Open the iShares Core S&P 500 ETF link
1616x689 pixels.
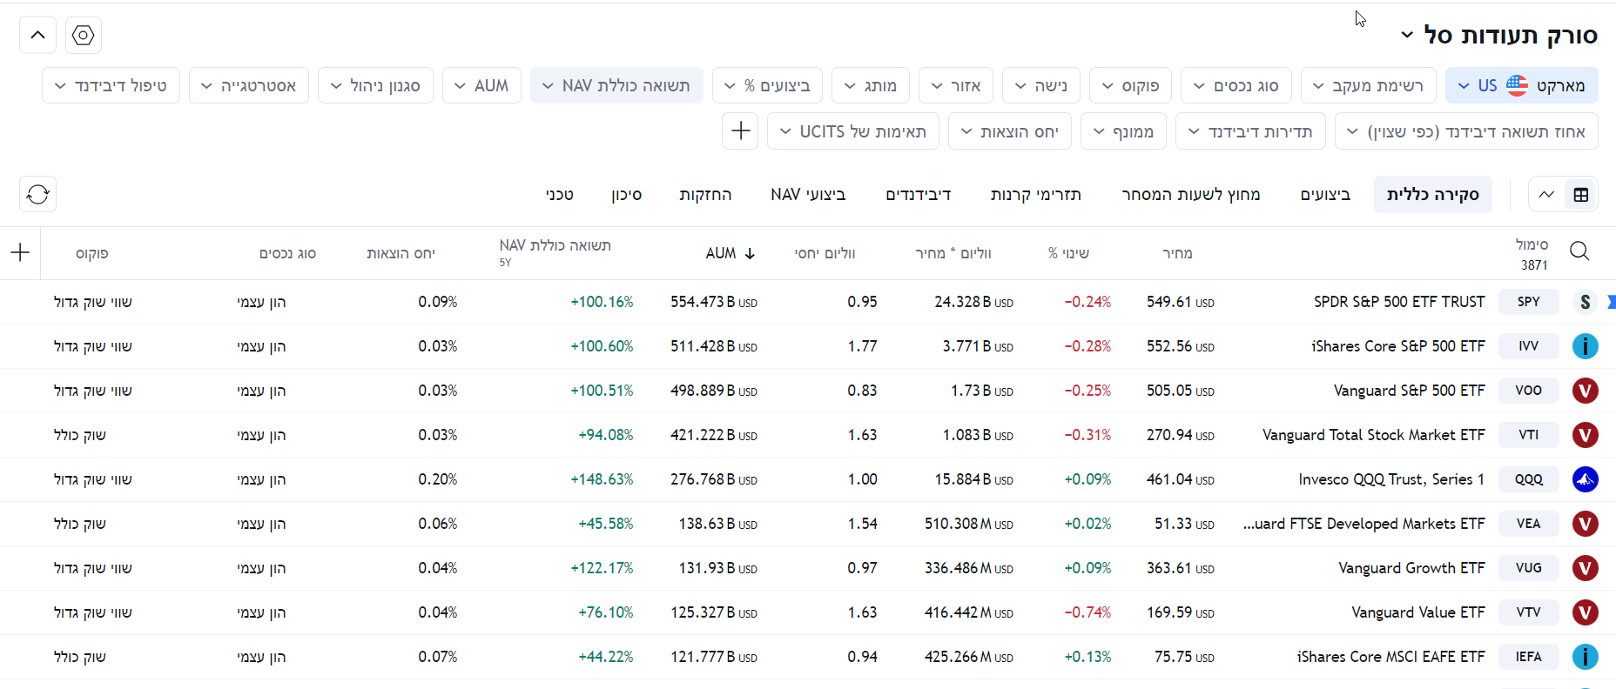[1397, 346]
